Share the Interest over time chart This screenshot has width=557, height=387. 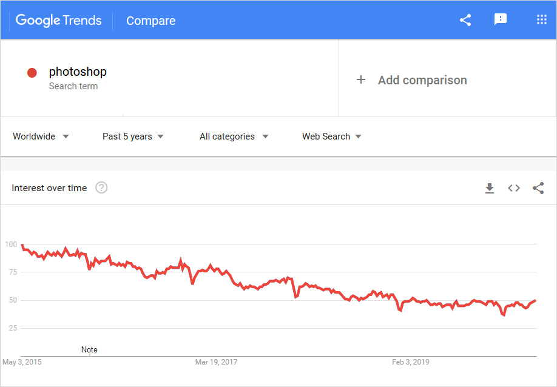[x=538, y=188]
